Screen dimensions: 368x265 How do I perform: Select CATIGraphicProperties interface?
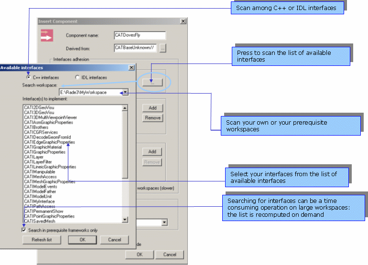45,152
